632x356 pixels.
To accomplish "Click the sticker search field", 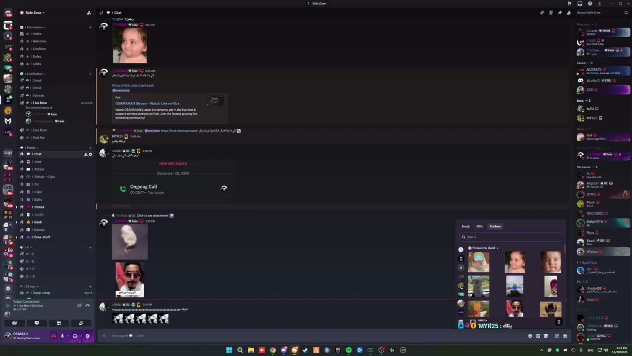I will tap(511, 237).
